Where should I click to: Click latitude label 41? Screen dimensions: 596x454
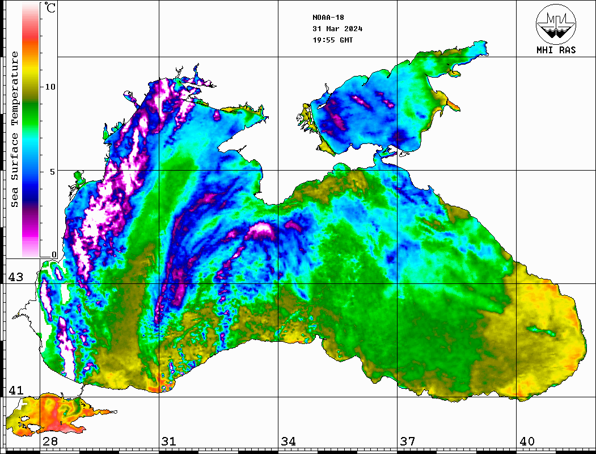click(x=16, y=390)
